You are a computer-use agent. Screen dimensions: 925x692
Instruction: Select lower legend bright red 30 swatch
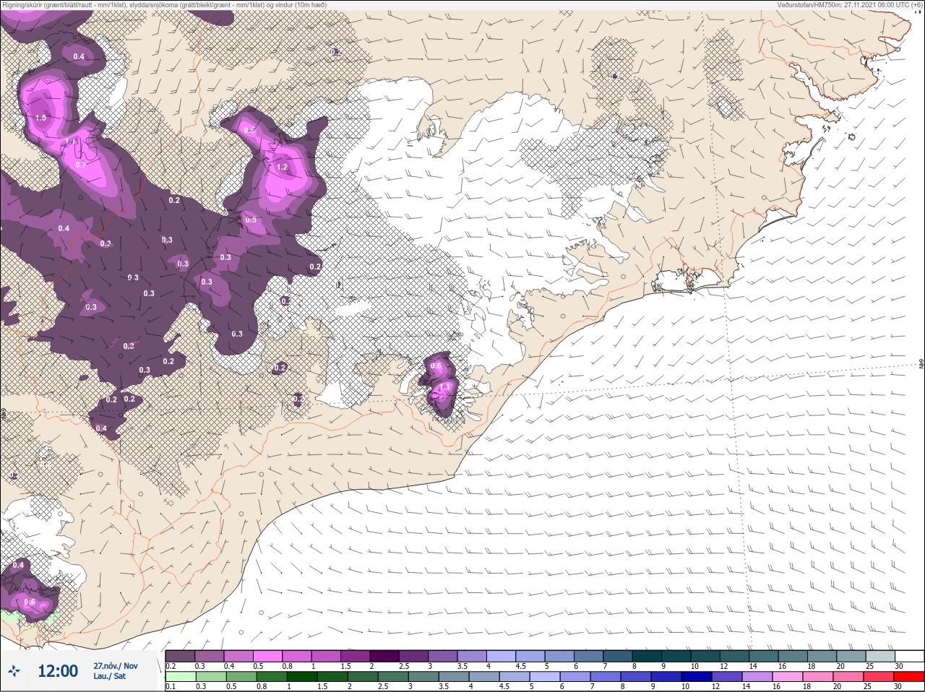909,676
